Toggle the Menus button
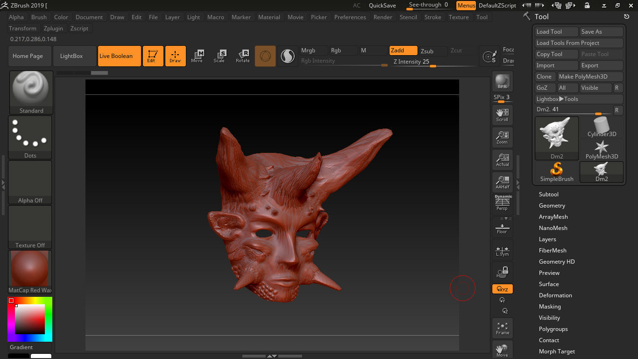Screen dimensions: 638x359 point(466,6)
